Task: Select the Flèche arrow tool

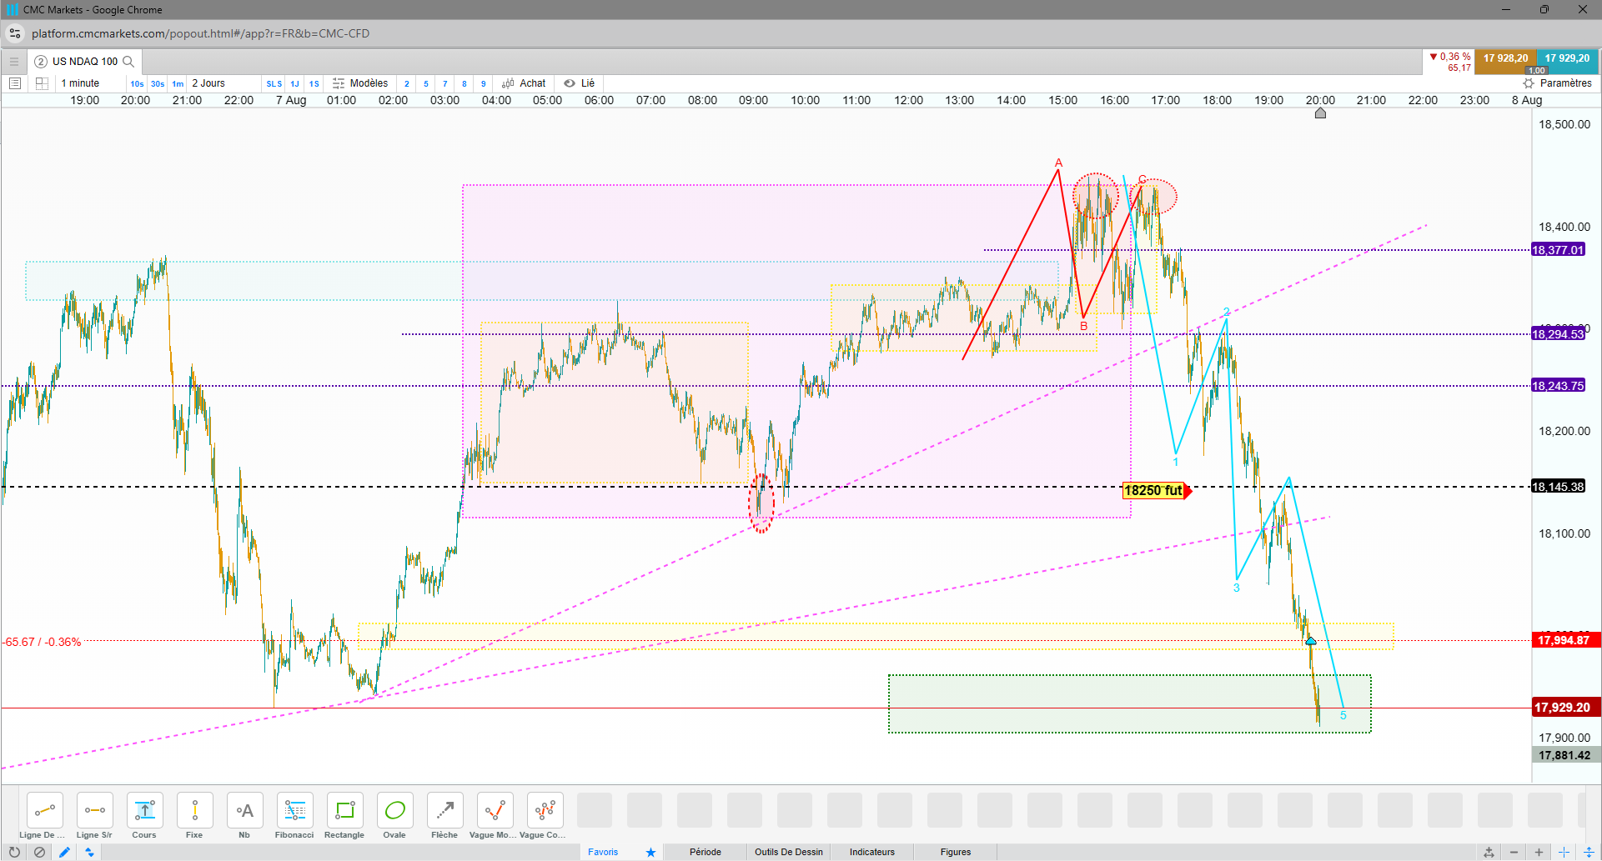Action: (x=445, y=810)
